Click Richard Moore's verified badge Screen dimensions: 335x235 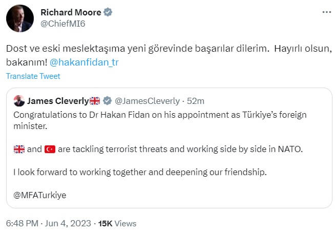click(x=109, y=13)
